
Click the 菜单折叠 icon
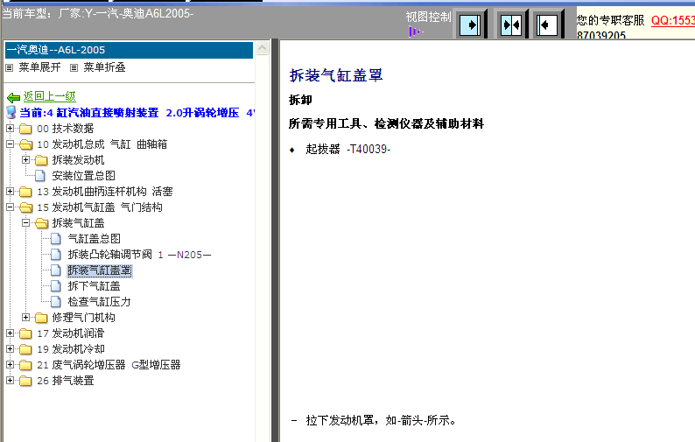74,67
